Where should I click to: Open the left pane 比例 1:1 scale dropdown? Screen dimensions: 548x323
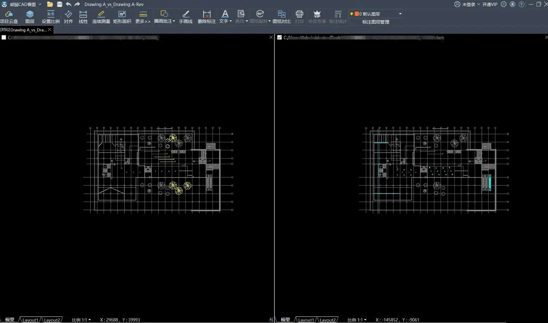click(x=81, y=320)
